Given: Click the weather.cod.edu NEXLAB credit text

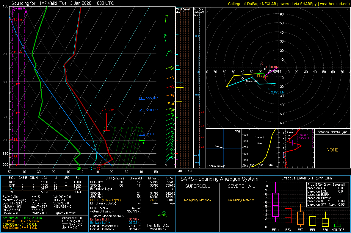Looking at the screenshot, I should point(289,4).
